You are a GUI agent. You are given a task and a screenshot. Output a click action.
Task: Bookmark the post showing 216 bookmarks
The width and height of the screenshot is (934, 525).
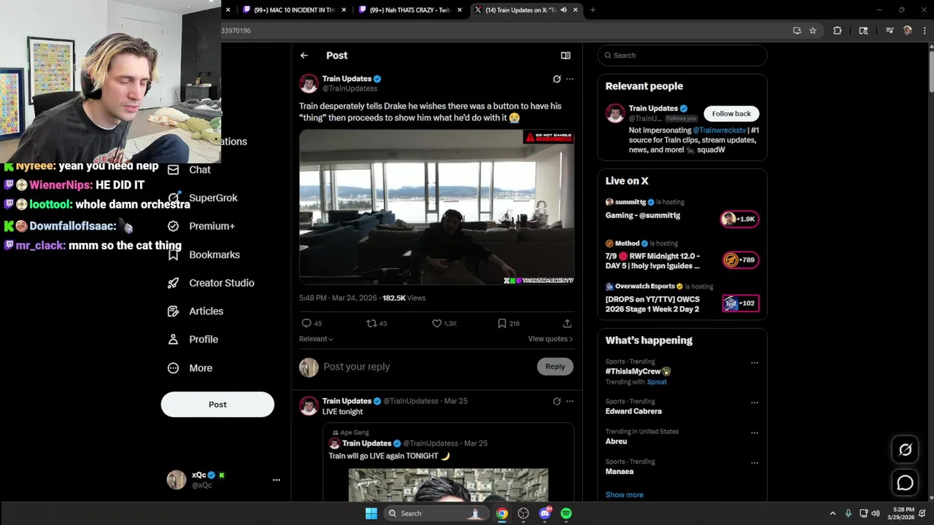click(x=502, y=323)
